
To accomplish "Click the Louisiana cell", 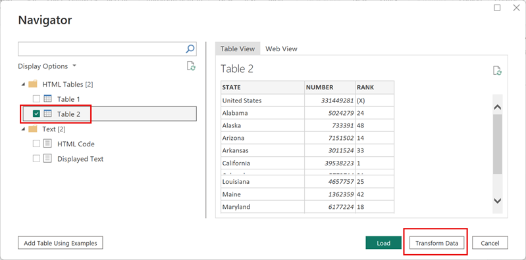I will (263, 182).
